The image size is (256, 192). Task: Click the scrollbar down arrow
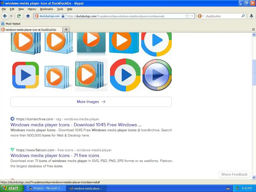(254, 177)
